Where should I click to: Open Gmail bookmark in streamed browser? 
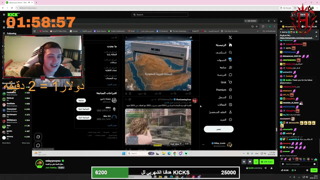[131, 31]
